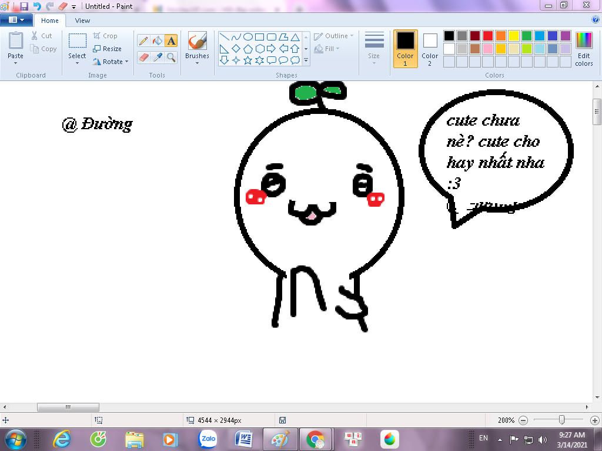Choose the Line shape

224,37
